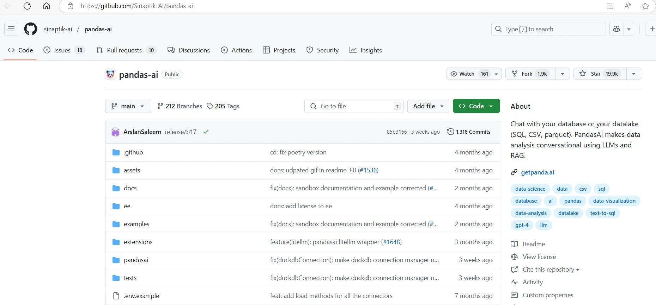Open the pandasai folder
Screen dimensions: 656x305
click(x=136, y=260)
